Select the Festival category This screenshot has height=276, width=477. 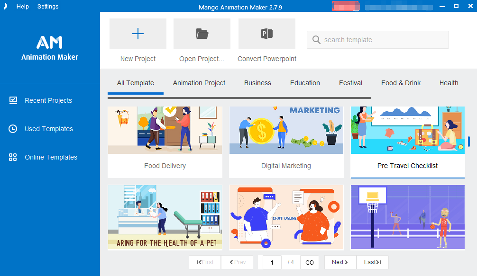click(350, 83)
